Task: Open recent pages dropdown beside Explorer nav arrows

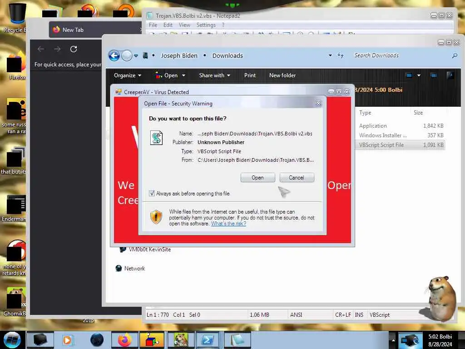Action: (136, 56)
